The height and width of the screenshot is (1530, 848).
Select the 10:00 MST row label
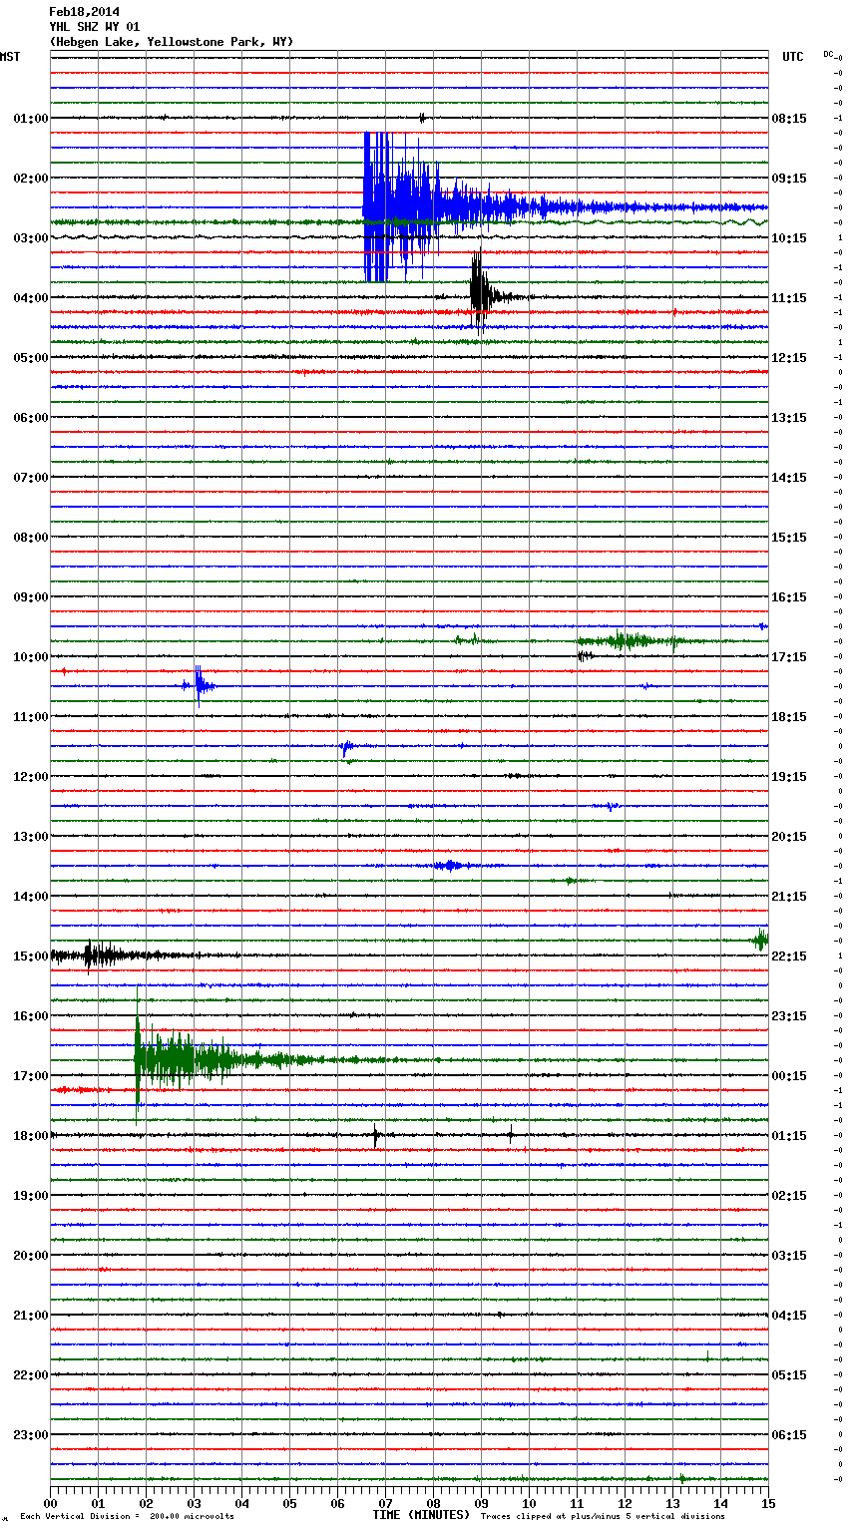click(31, 657)
